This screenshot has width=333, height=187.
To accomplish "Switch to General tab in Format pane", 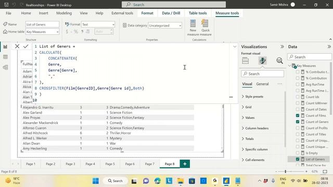I will click(262, 84).
